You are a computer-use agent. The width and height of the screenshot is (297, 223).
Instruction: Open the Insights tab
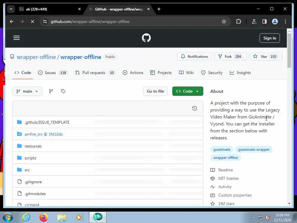tap(240, 73)
